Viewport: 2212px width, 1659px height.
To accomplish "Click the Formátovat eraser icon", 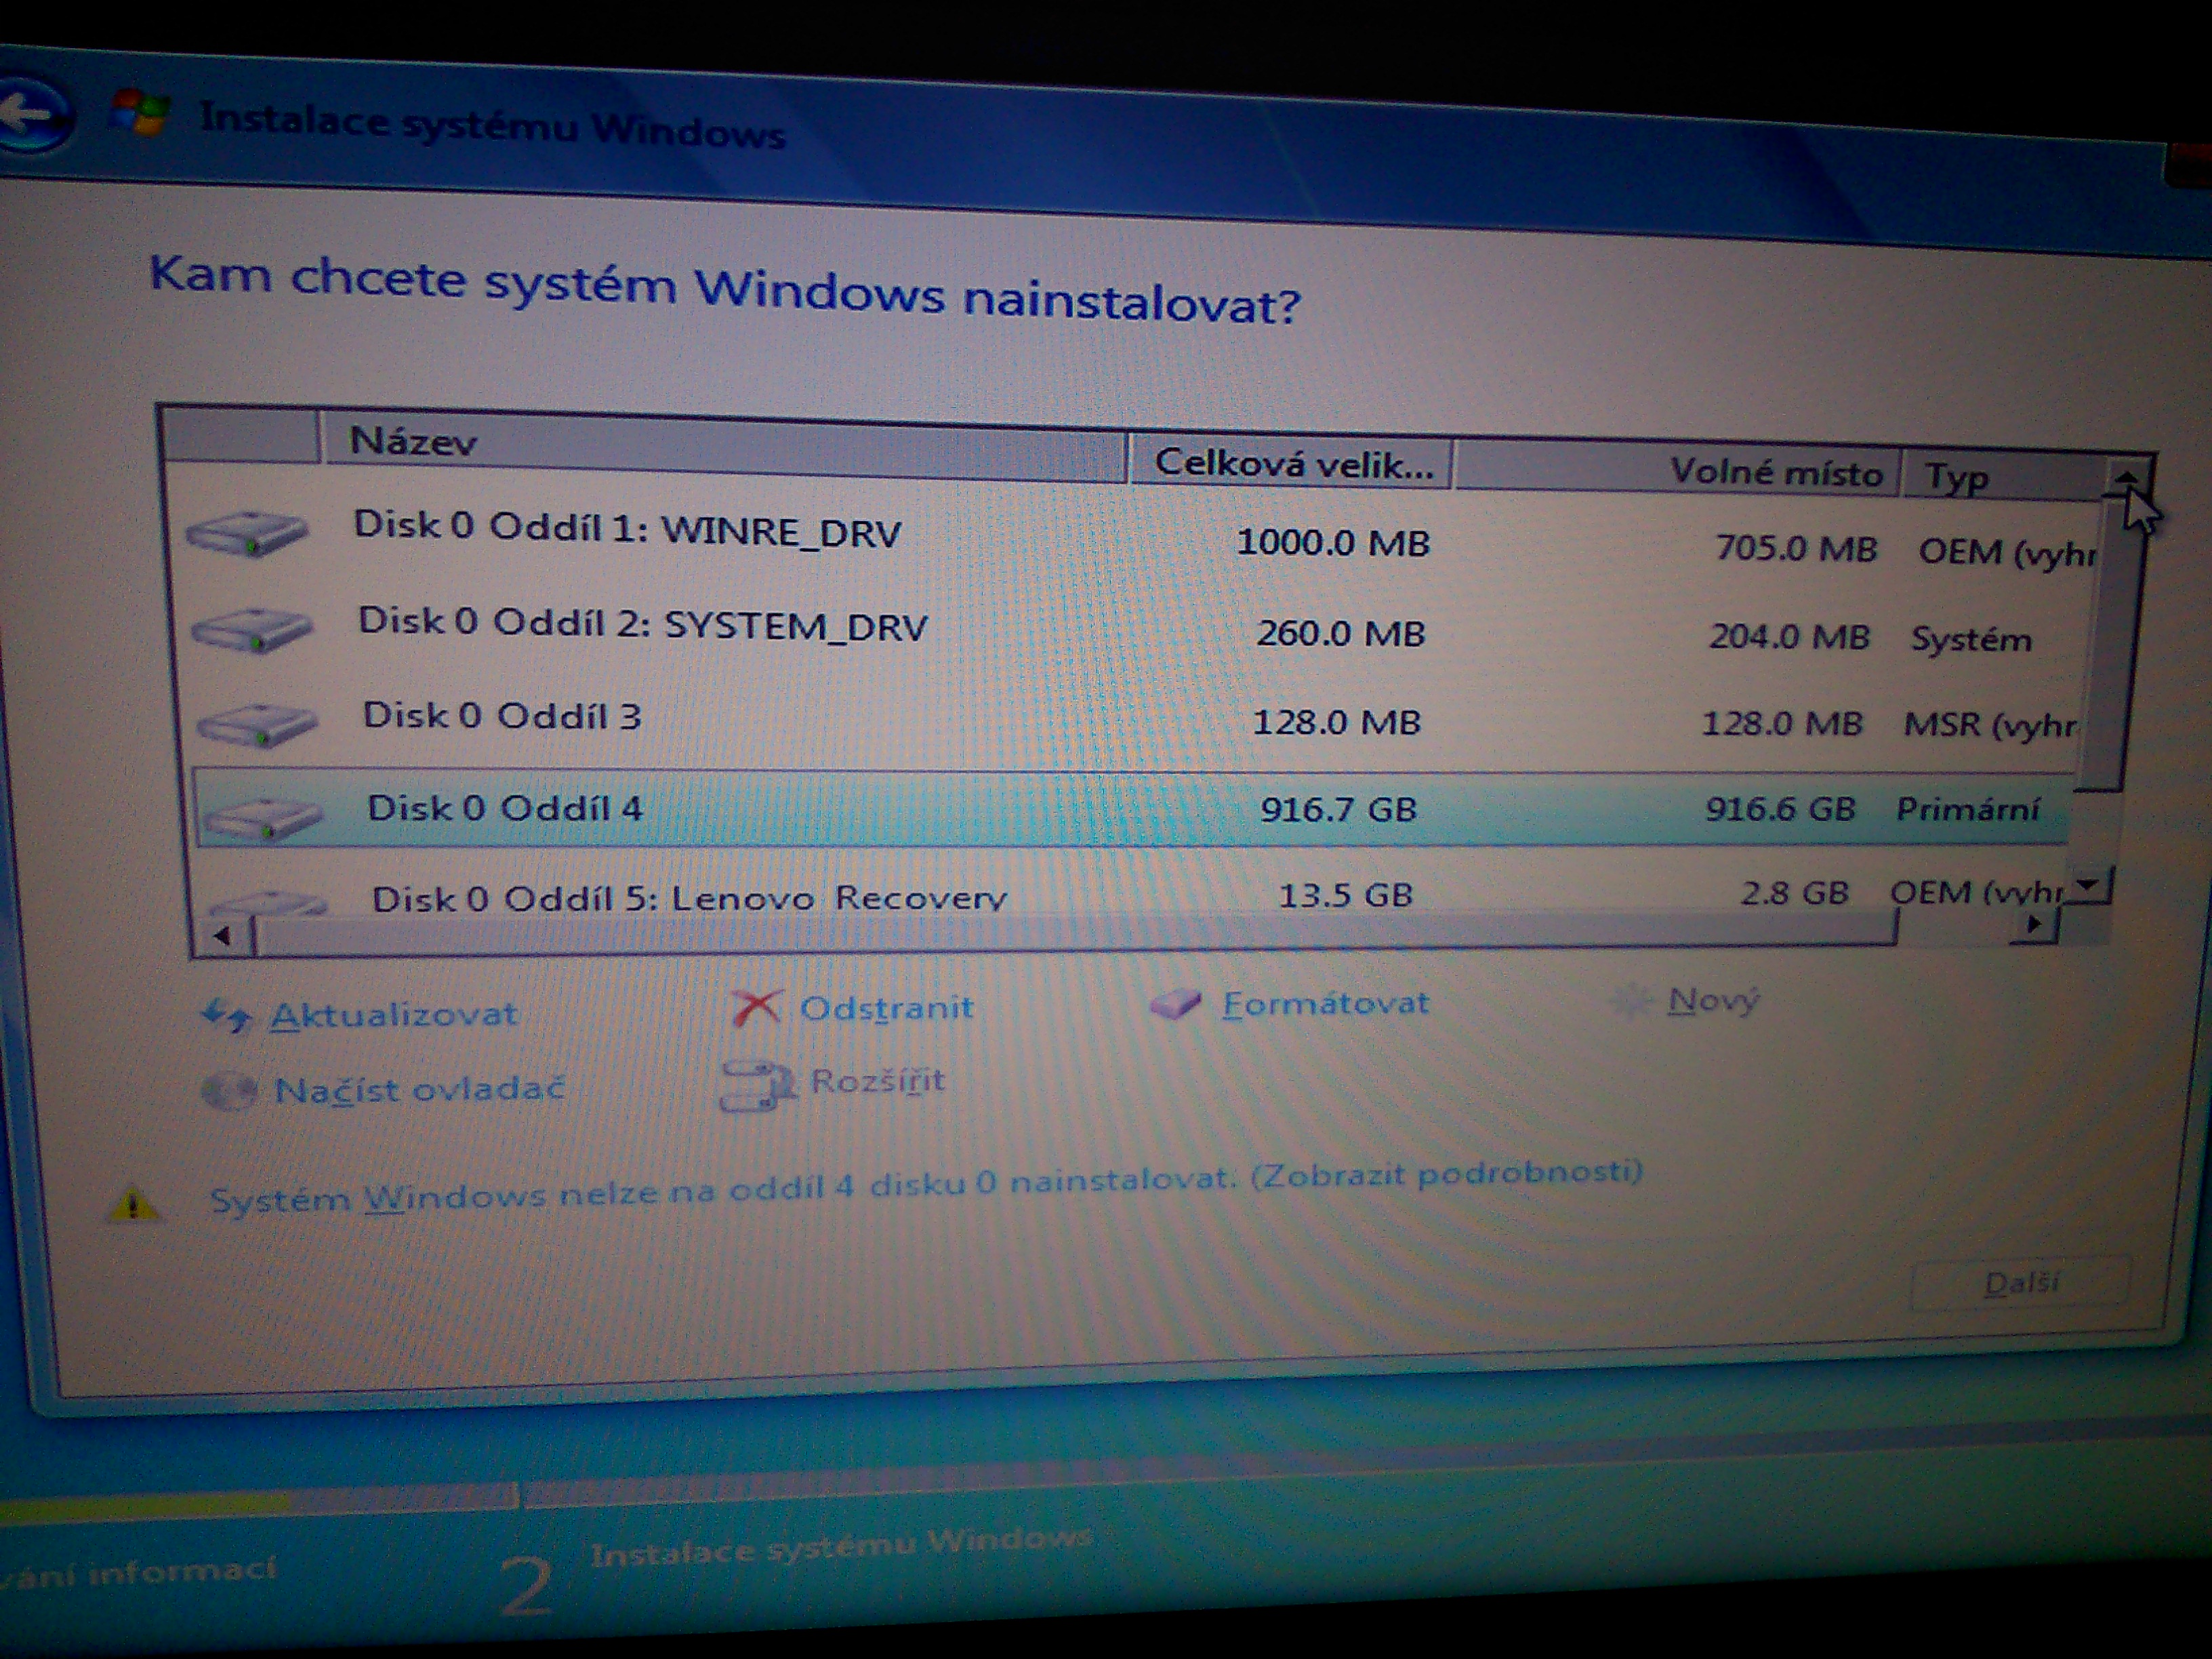I will [1175, 1004].
